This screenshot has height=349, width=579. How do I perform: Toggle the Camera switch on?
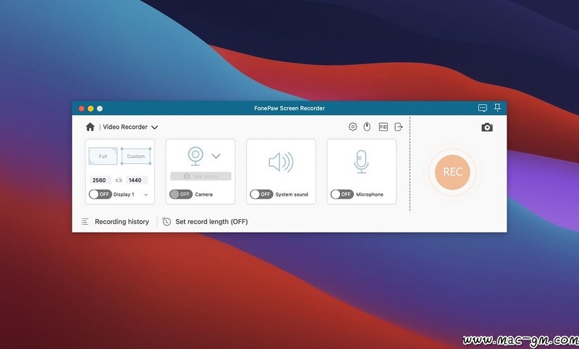pyautogui.click(x=181, y=194)
